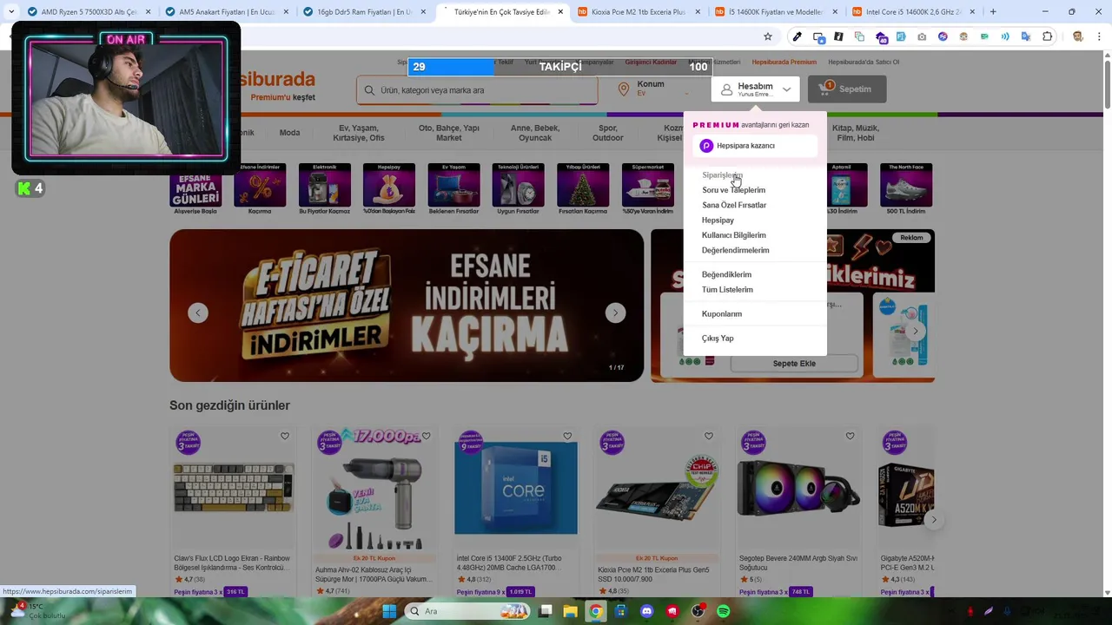
Task: Open the camera screenshot extension icon
Action: pyautogui.click(x=922, y=36)
